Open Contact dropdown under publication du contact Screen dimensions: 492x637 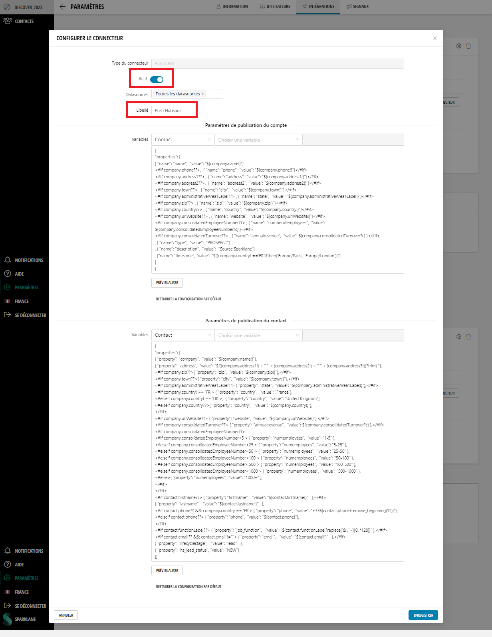click(x=183, y=335)
